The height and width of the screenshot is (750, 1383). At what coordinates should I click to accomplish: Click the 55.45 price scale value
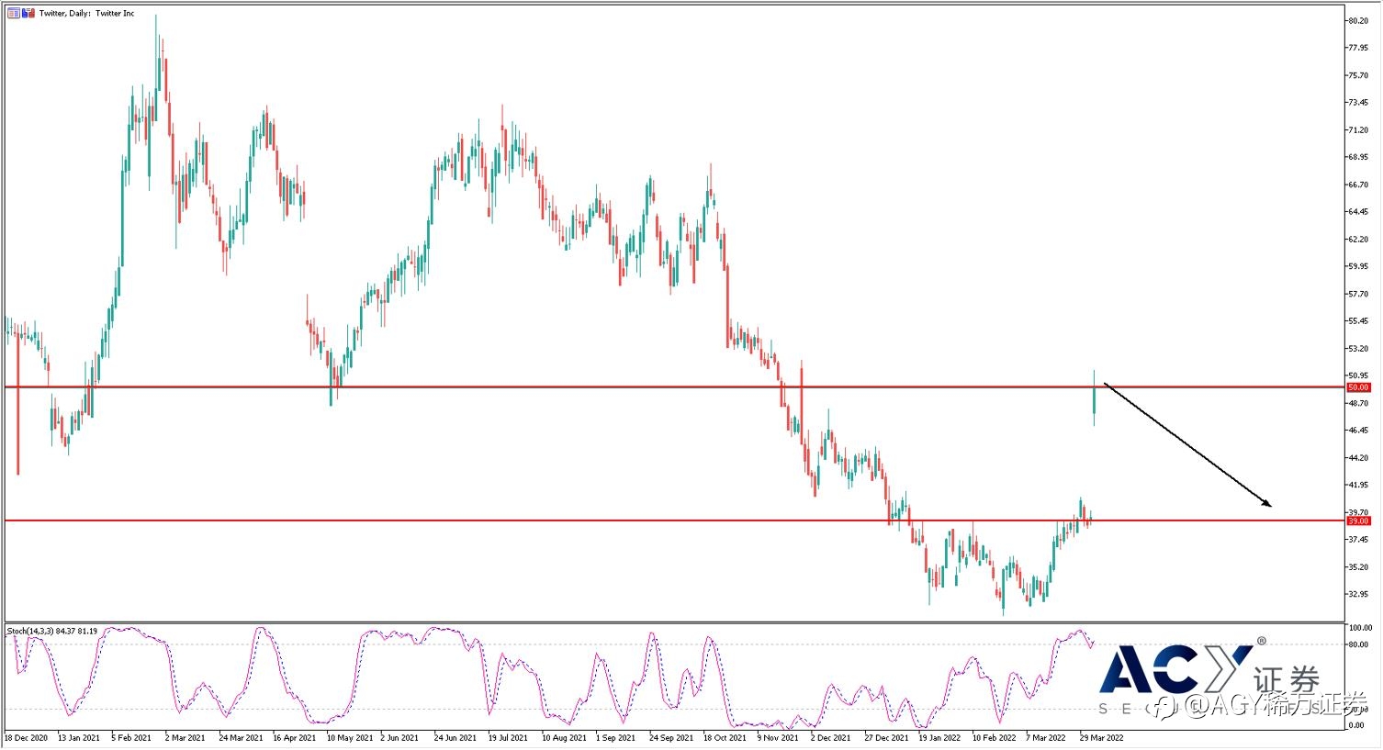(x=1357, y=321)
